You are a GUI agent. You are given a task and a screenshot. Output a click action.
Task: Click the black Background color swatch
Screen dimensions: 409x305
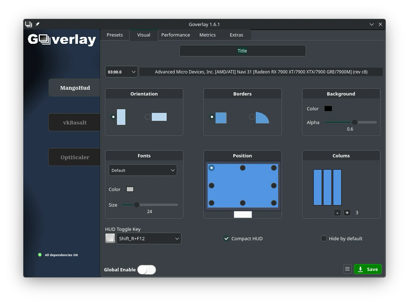[328, 109]
